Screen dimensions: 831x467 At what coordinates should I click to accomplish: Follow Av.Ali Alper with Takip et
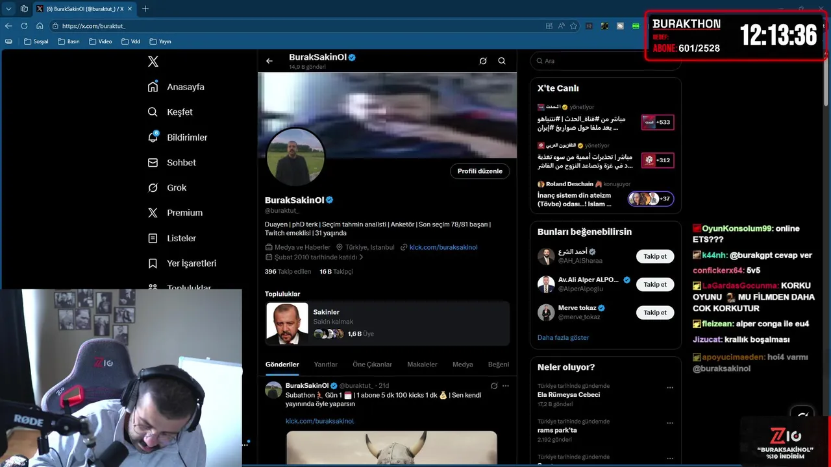655,284
